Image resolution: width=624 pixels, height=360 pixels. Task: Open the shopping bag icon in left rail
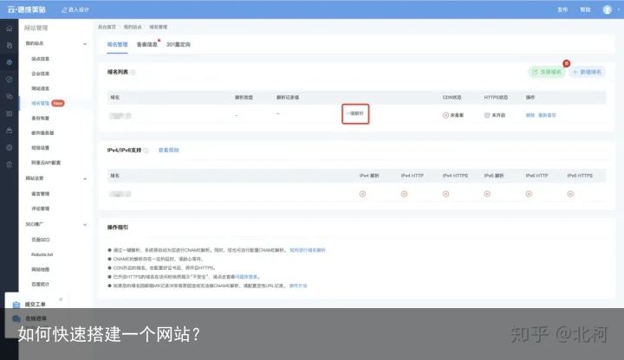coord(10,131)
